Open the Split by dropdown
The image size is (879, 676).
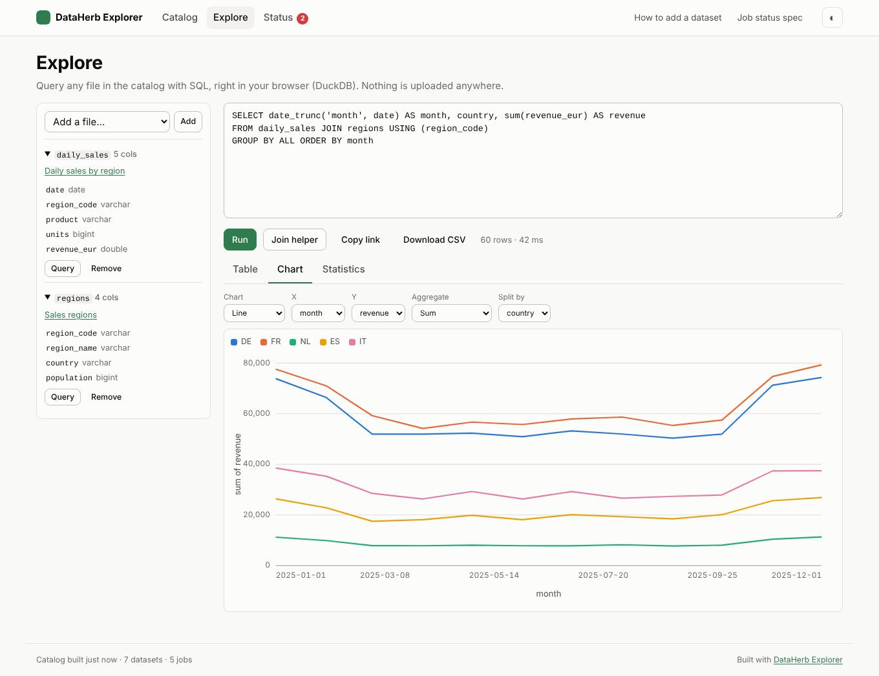click(524, 313)
